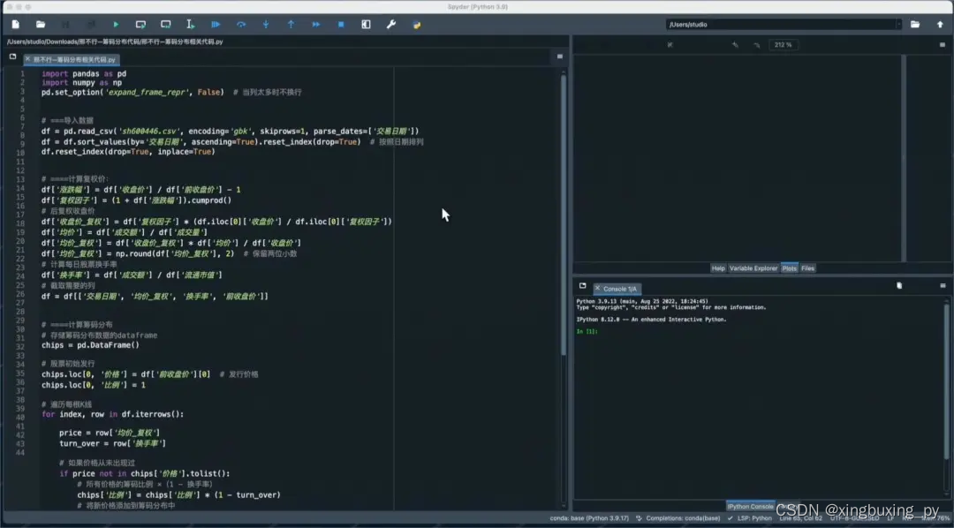The height and width of the screenshot is (528, 954).
Task: Click the 'import pandas as pd' line
Action: coord(84,73)
